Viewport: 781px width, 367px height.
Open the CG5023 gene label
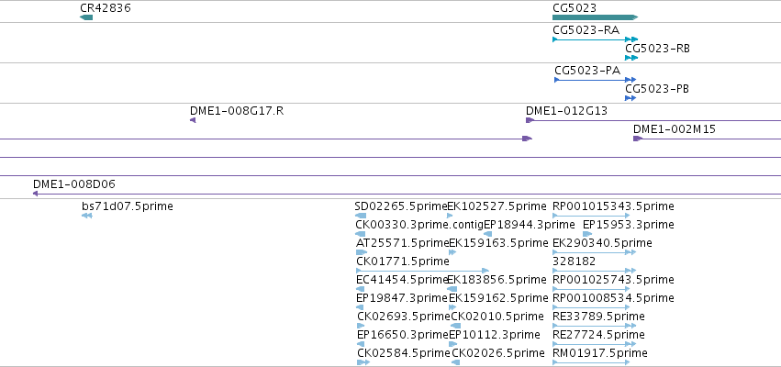coord(575,8)
